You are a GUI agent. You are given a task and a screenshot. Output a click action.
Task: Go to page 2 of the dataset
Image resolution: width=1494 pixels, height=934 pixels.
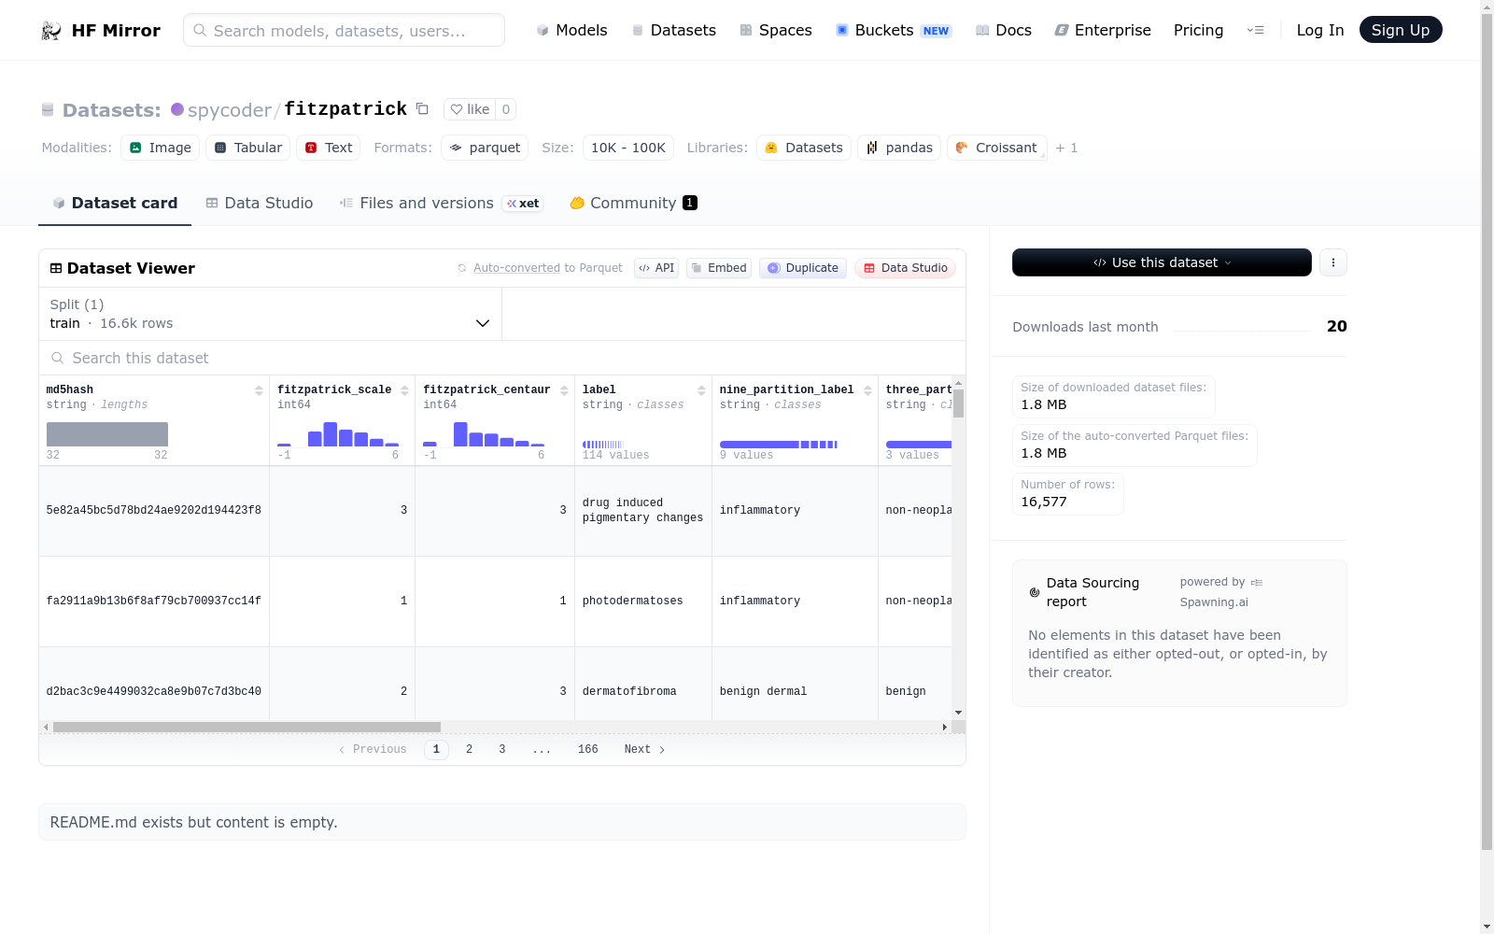tap(469, 749)
